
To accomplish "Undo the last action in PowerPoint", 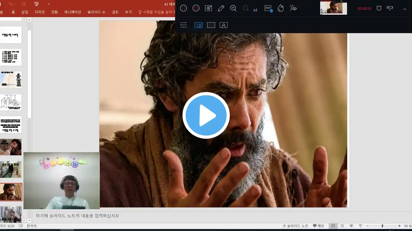I will [x=11, y=4].
